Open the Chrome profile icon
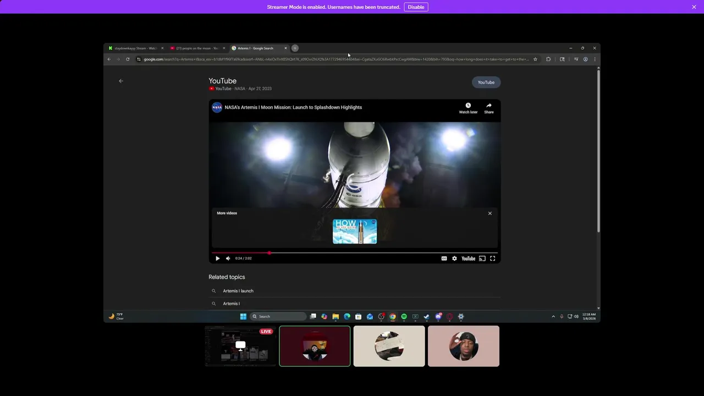 click(x=585, y=59)
